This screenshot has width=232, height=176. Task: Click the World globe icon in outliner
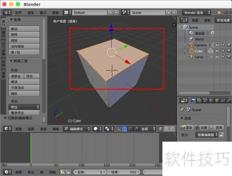click(x=192, y=39)
